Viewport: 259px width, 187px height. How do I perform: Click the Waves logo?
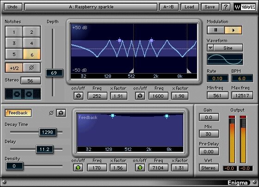245,7
